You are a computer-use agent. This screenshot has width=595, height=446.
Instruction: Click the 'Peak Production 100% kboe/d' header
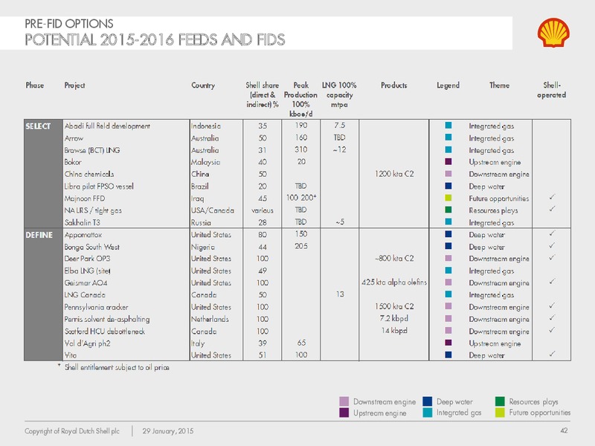(300, 100)
